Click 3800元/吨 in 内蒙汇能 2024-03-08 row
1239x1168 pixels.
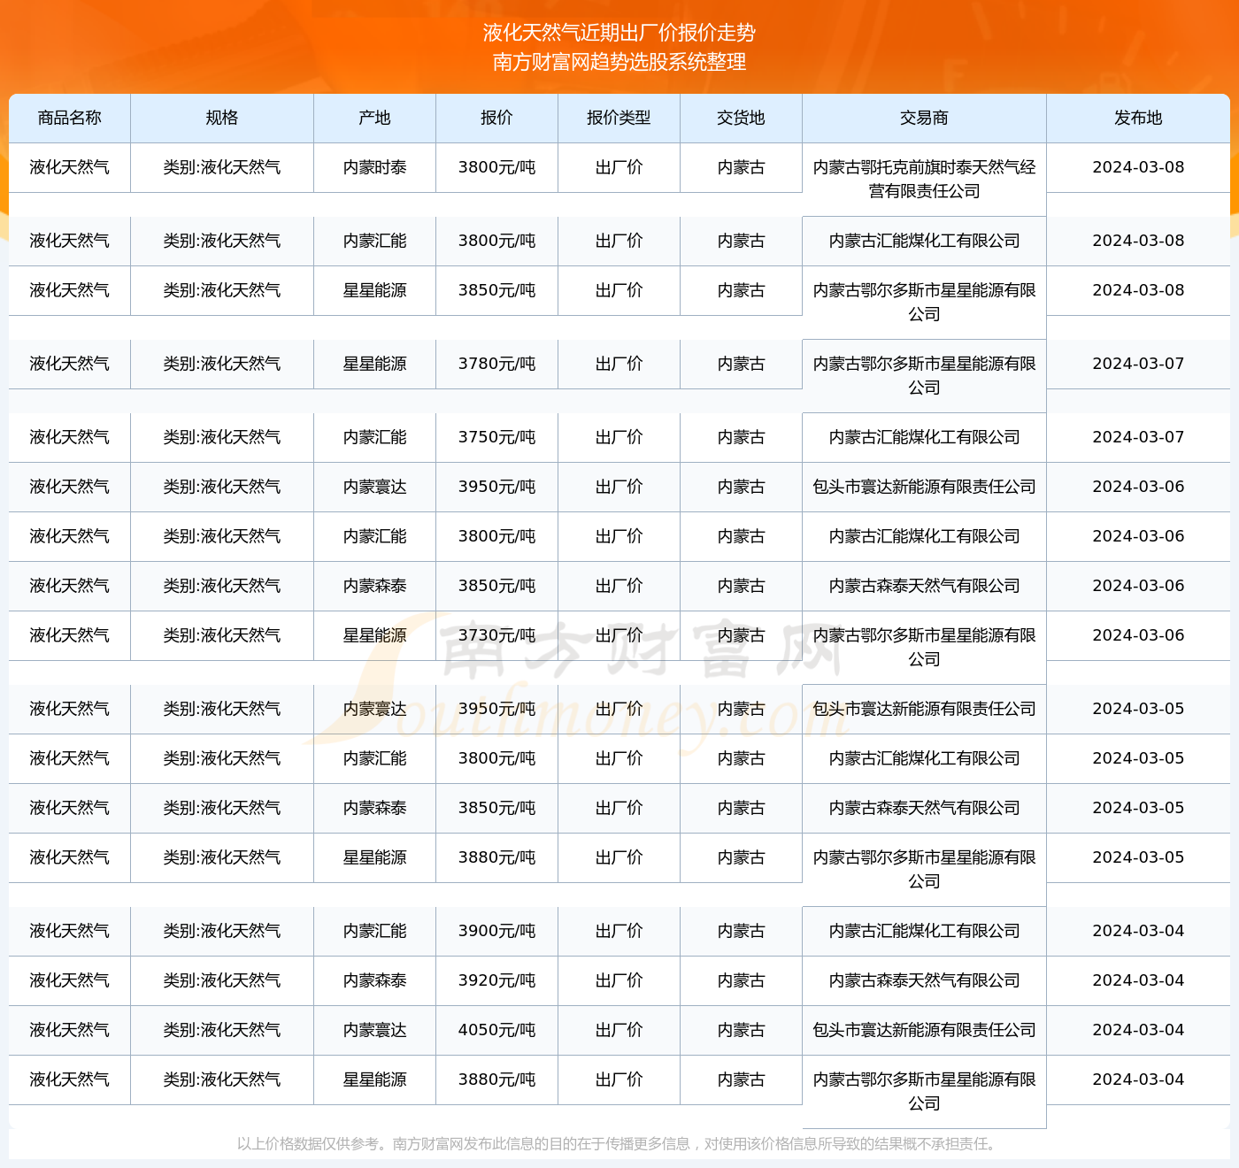coord(497,241)
